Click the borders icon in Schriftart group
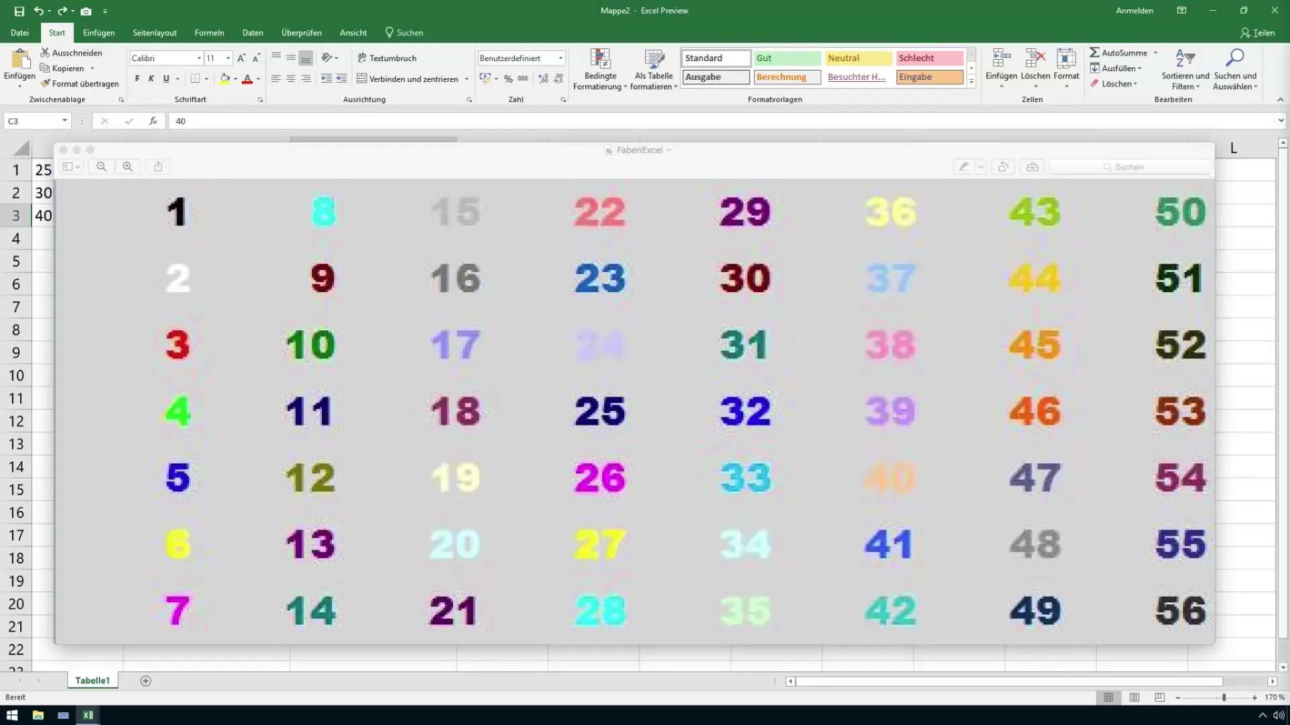The image size is (1290, 725). pos(195,79)
